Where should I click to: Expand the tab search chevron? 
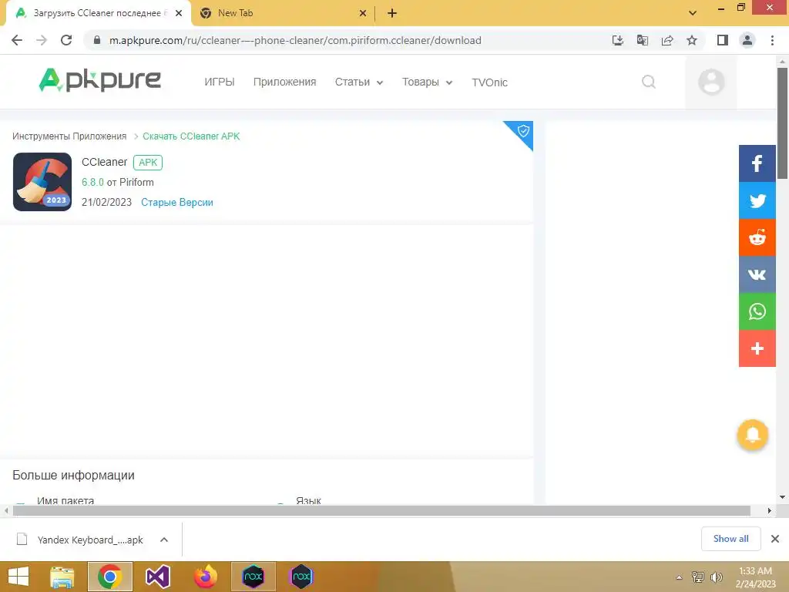point(693,13)
